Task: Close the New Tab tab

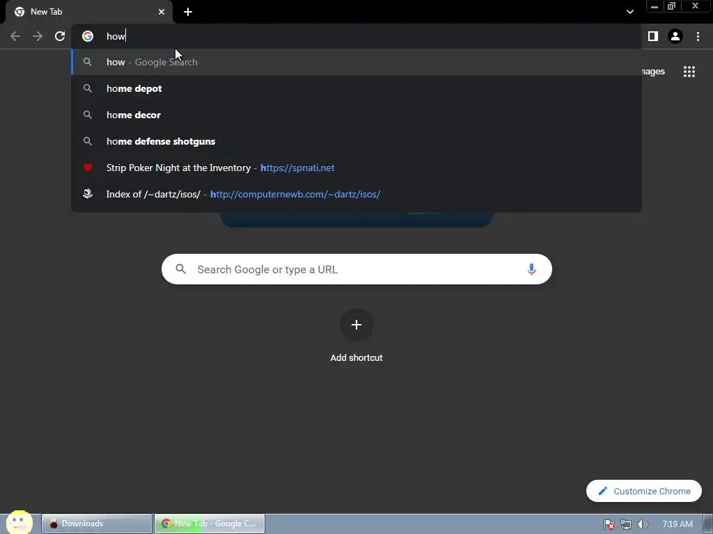Action: click(x=162, y=12)
